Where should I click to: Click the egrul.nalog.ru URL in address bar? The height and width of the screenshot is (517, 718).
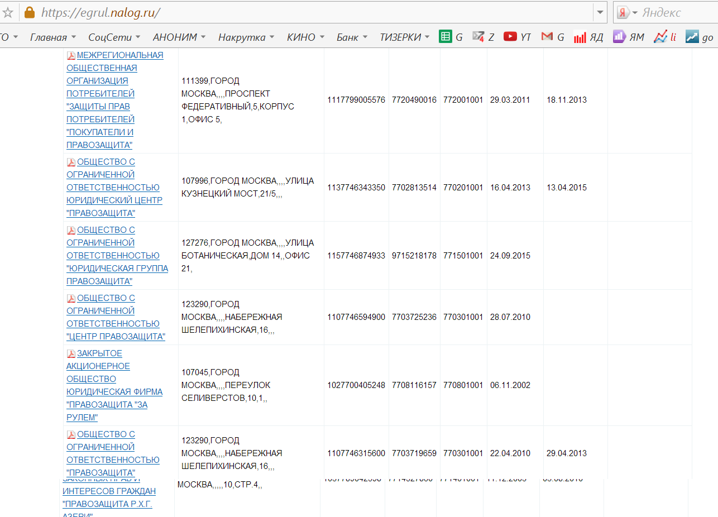(100, 12)
